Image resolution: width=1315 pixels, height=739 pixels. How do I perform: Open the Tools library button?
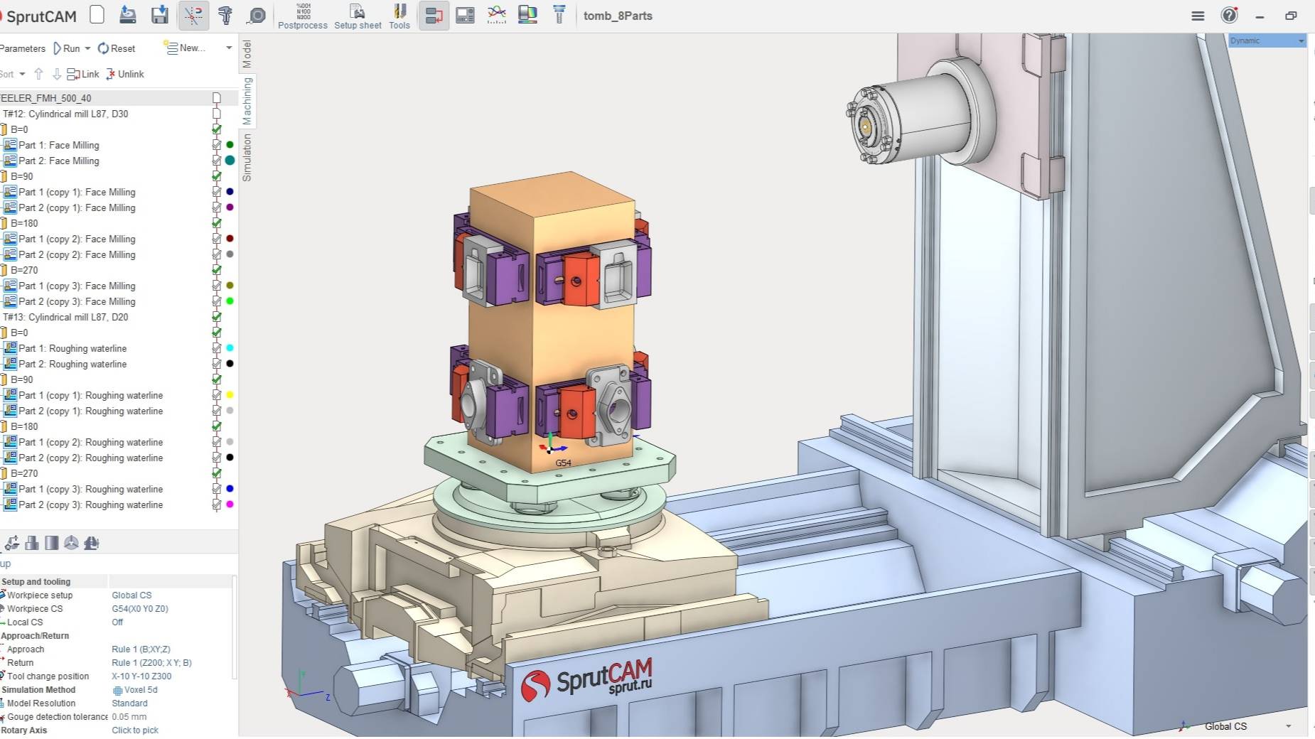coord(399,16)
